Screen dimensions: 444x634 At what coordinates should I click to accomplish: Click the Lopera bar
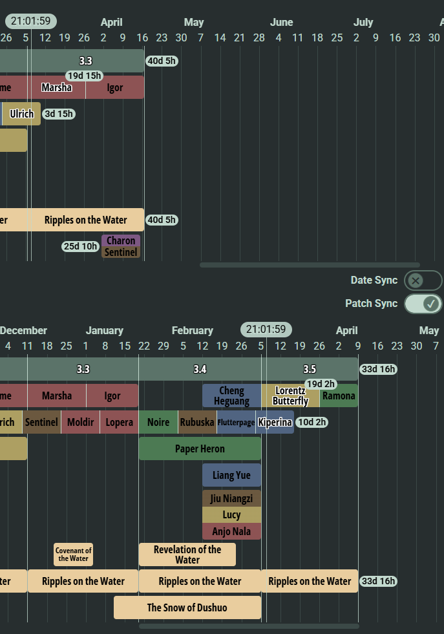(x=120, y=422)
